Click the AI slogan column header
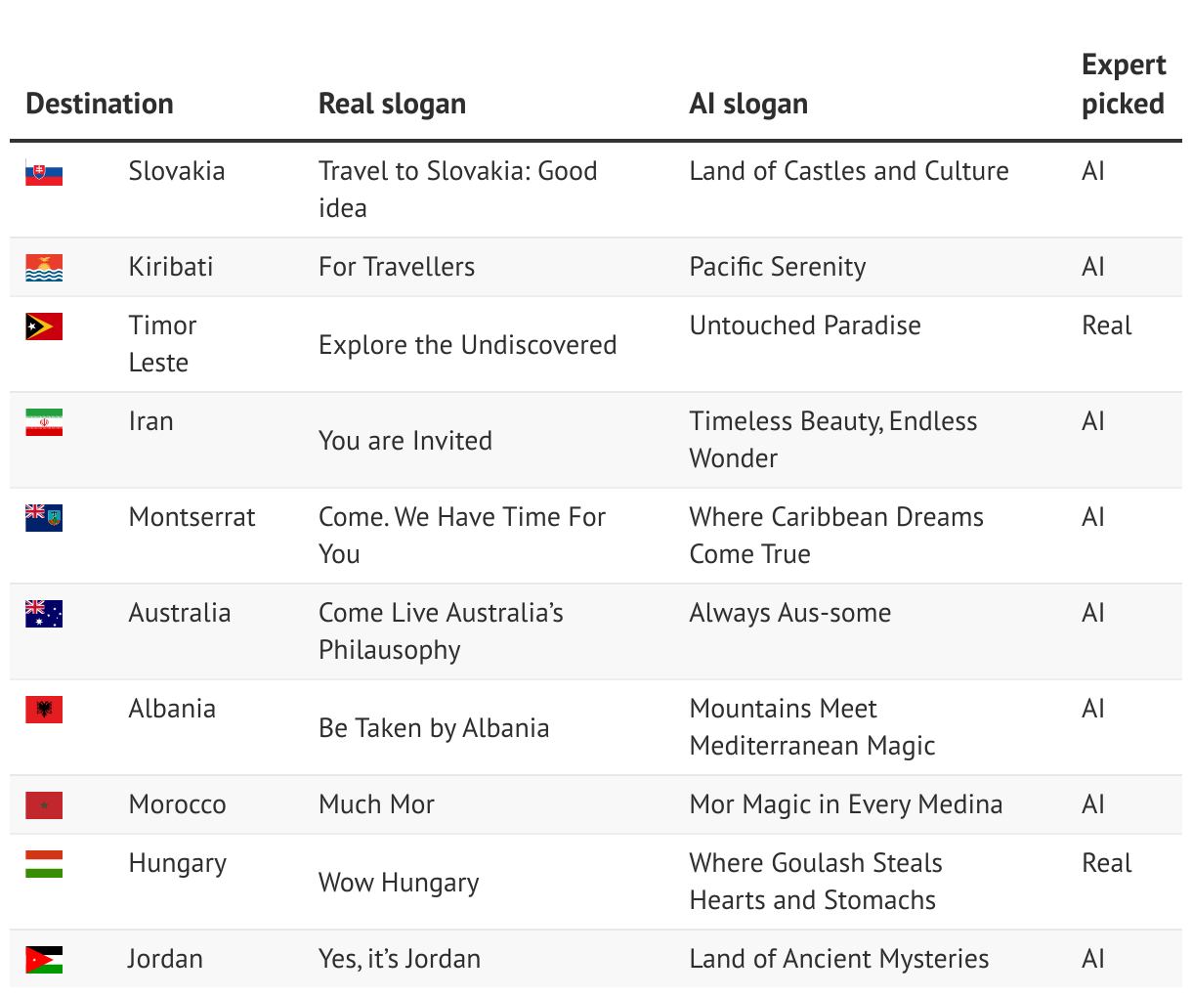Image resolution: width=1192 pixels, height=997 pixels. click(748, 104)
